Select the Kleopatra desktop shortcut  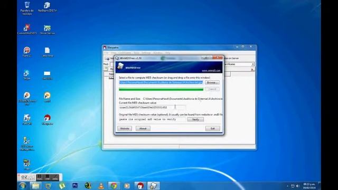coord(47,120)
